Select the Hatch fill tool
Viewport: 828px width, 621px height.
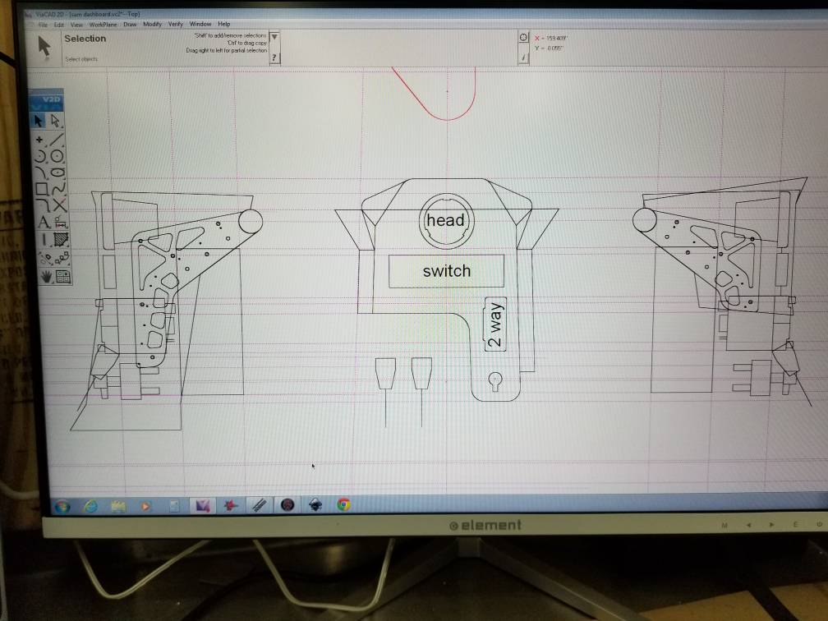(x=61, y=240)
